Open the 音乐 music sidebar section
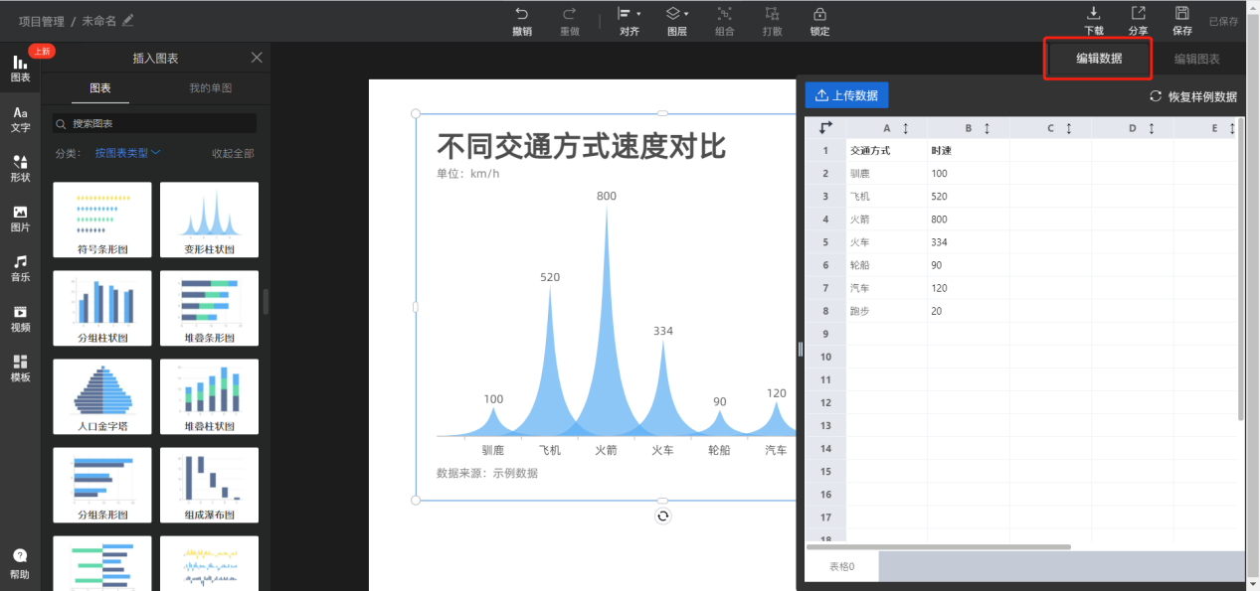1260x591 pixels. pyautogui.click(x=20, y=268)
